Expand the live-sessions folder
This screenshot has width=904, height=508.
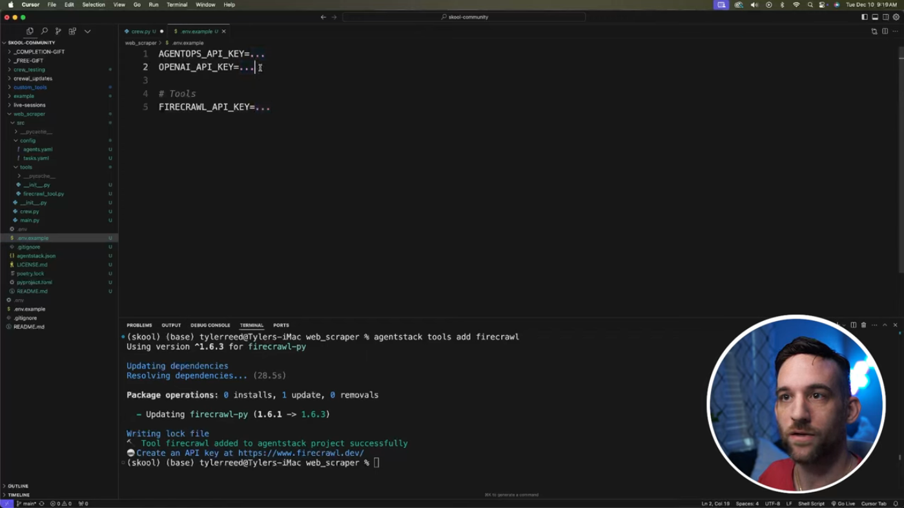(x=30, y=105)
